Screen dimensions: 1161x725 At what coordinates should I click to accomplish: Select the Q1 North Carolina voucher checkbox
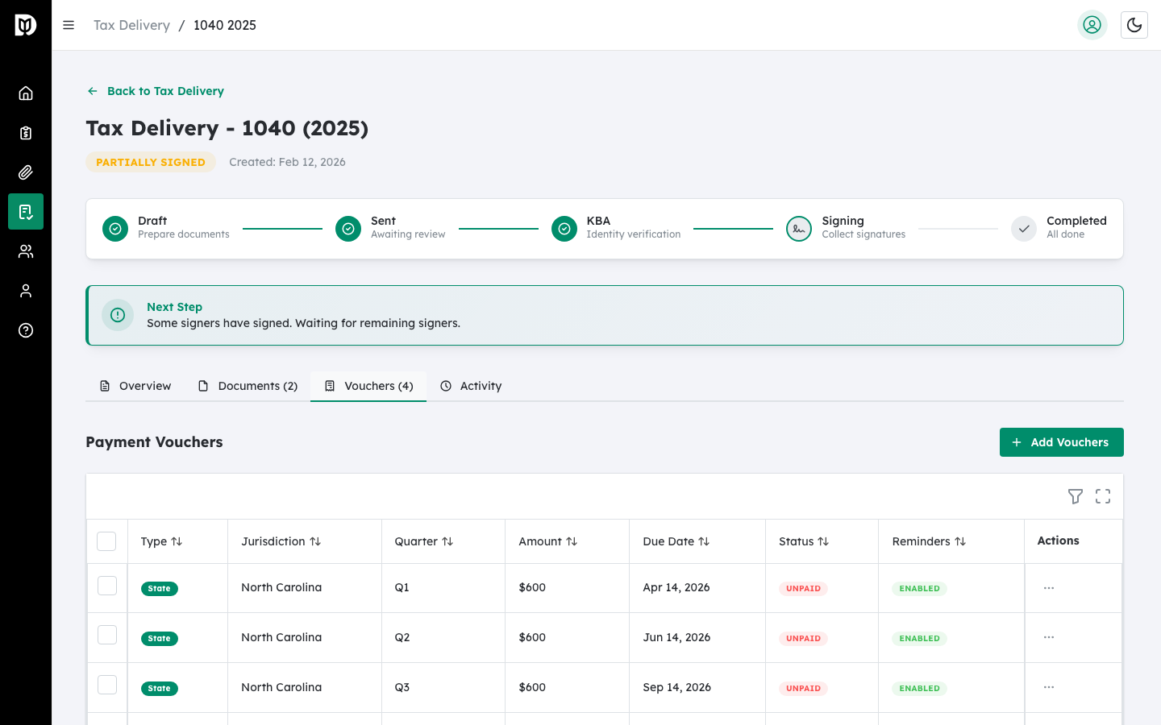pos(107,586)
